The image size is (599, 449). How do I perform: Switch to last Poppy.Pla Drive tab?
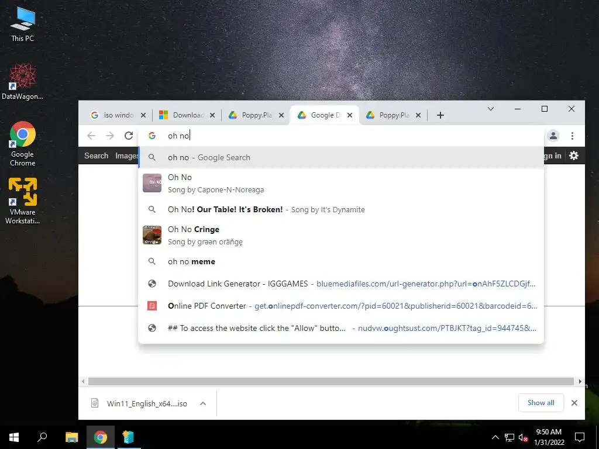393,115
